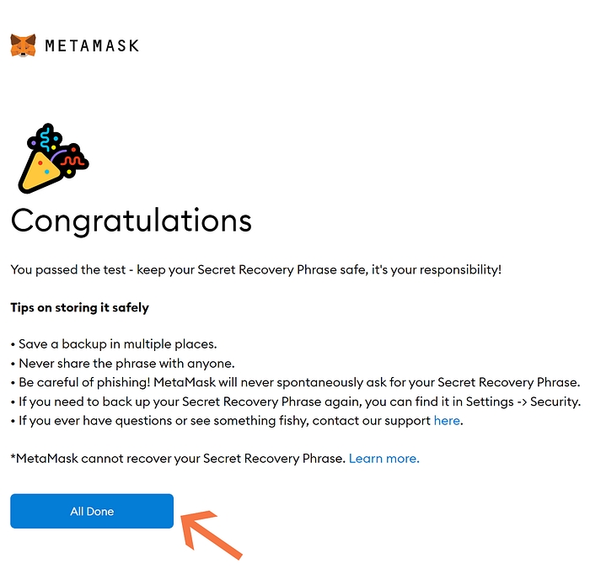
Task: Click the "see something fishy" tip text
Action: coord(244,420)
